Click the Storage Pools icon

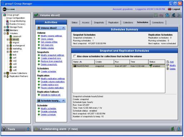tap(8, 27)
